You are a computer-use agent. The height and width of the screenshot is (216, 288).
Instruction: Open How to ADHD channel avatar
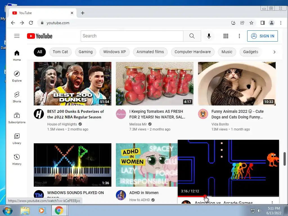(121, 195)
